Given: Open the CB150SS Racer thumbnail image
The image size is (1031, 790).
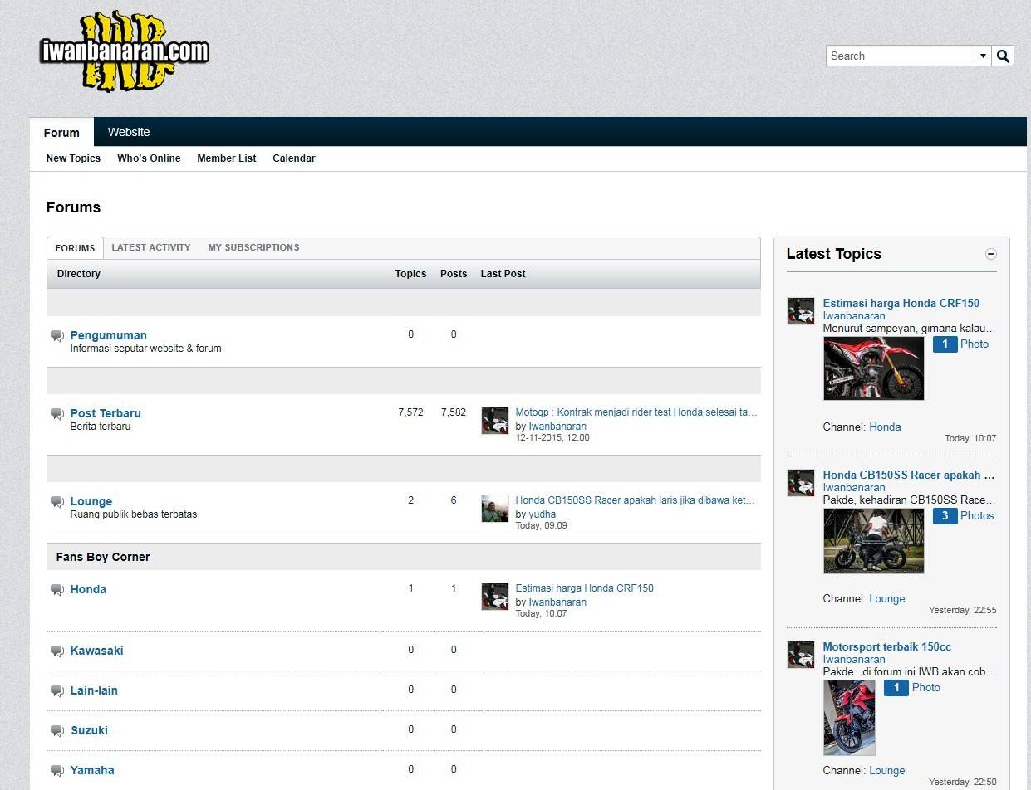Looking at the screenshot, I should point(874,541).
